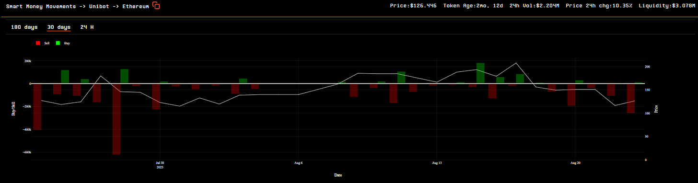Click the 'Sell' legend label
698x183 pixels.
click(47, 43)
